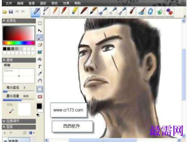
Task: Open the 查看 menu
Action: (32, 3)
